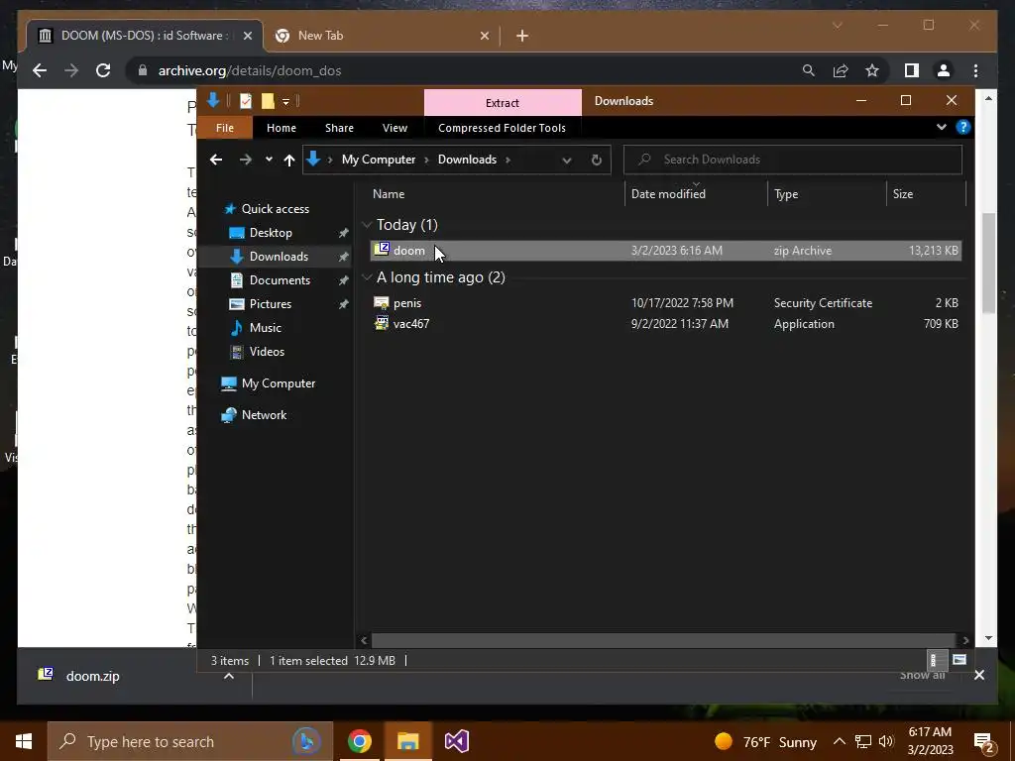The width and height of the screenshot is (1015, 761).
Task: Click the Share this page icon in Chrome
Action: pyautogui.click(x=841, y=70)
